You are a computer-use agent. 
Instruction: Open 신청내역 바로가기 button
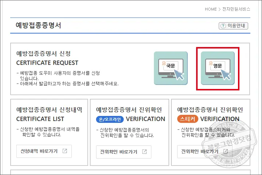(x=44, y=151)
